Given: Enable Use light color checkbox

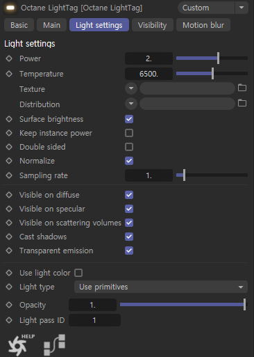Looking at the screenshot, I should (x=78, y=273).
